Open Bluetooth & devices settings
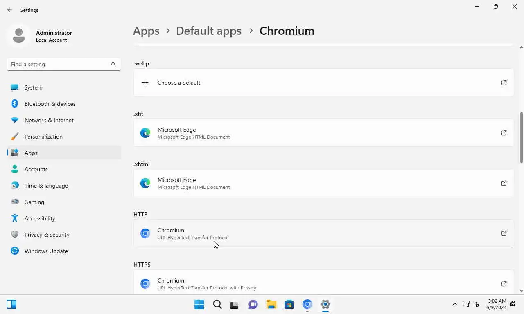 [64, 104]
